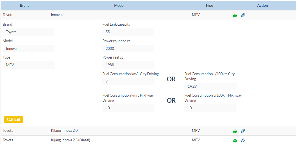
Task: Click edit pencil icon for Kijang Innova 2.0
Action: click(x=243, y=131)
